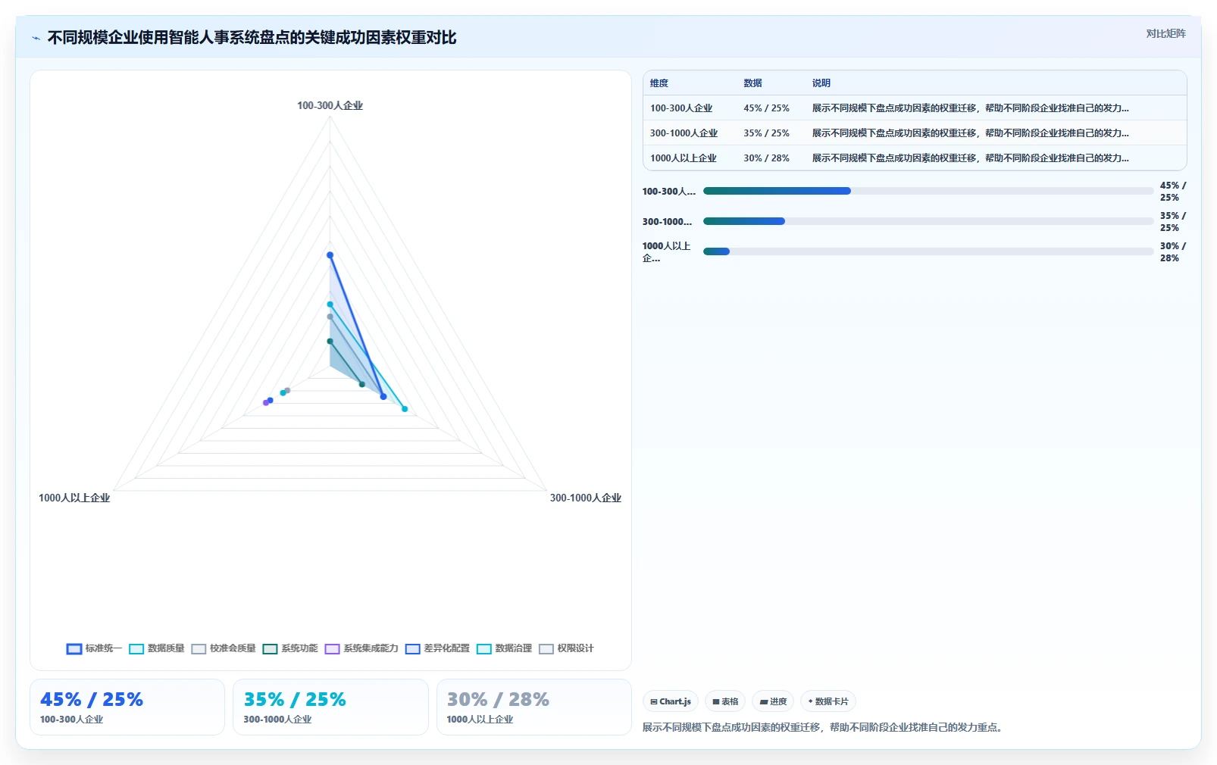Hide the 校准会质量 legend series
Screen dimensions: 1217x765
pos(224,648)
